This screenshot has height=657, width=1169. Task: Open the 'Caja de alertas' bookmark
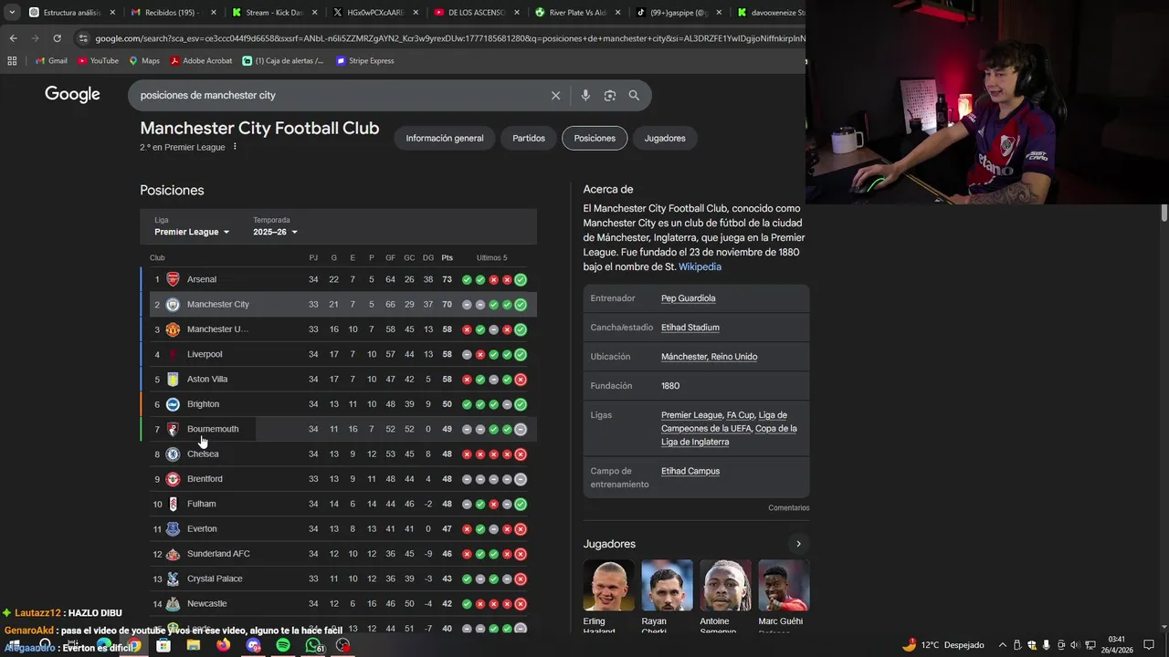coord(283,61)
